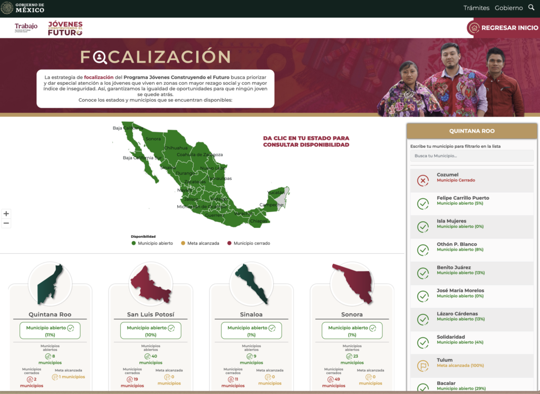Viewport: 540px width, 394px height.
Task: Click Municipio abierto (10%) button for San Luis Potosí
Action: 151,331
